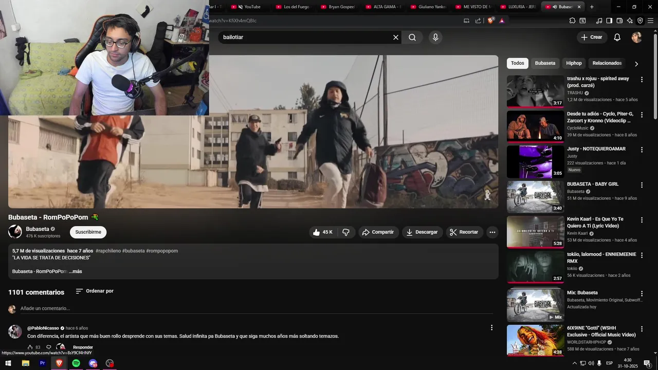The image size is (658, 370).
Task: Open the Bubaseta channel name link
Action: pos(38,229)
